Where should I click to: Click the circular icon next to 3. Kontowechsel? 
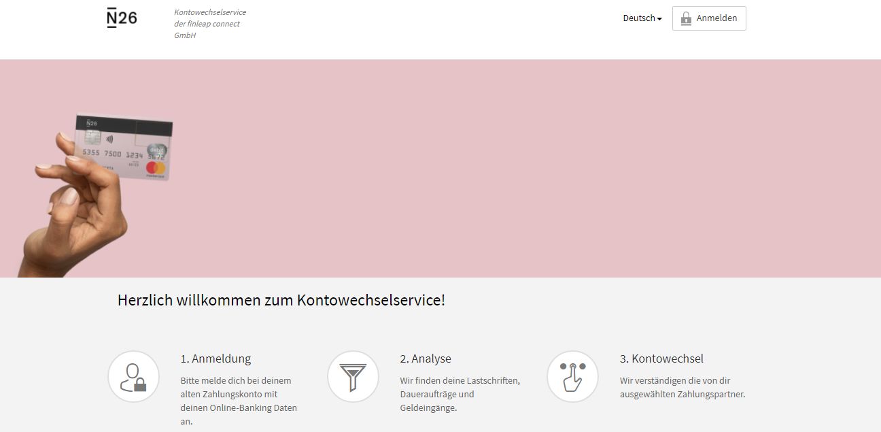pyautogui.click(x=572, y=376)
